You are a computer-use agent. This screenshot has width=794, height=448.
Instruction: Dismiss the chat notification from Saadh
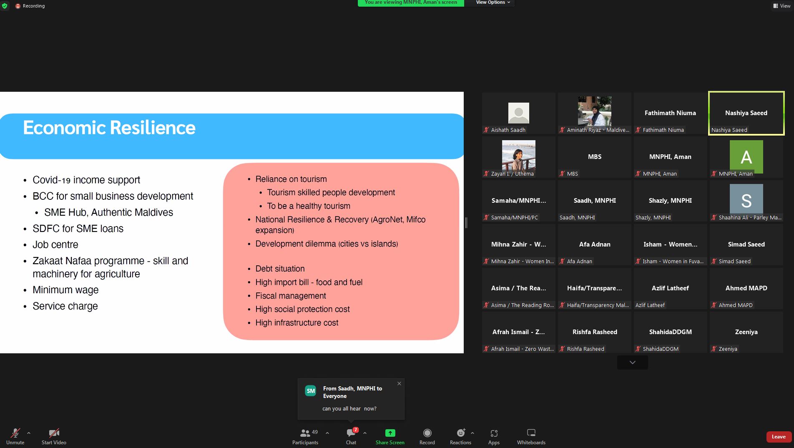[x=399, y=383]
